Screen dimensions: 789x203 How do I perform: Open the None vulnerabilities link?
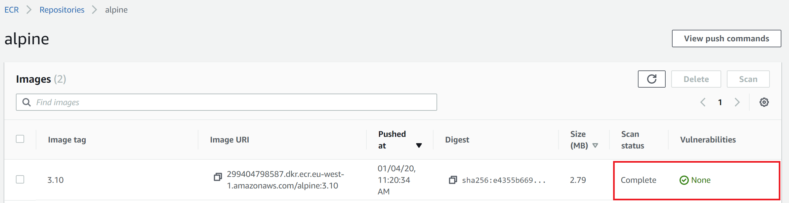pos(701,180)
